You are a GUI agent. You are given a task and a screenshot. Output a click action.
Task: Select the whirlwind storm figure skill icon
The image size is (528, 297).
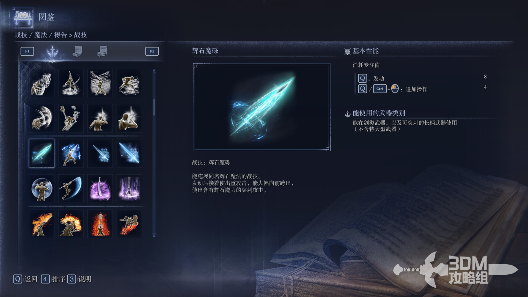[100, 83]
